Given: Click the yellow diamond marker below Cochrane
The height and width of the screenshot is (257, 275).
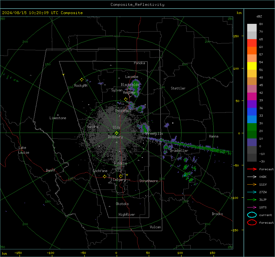Looking at the screenshot, I should (x=105, y=177).
